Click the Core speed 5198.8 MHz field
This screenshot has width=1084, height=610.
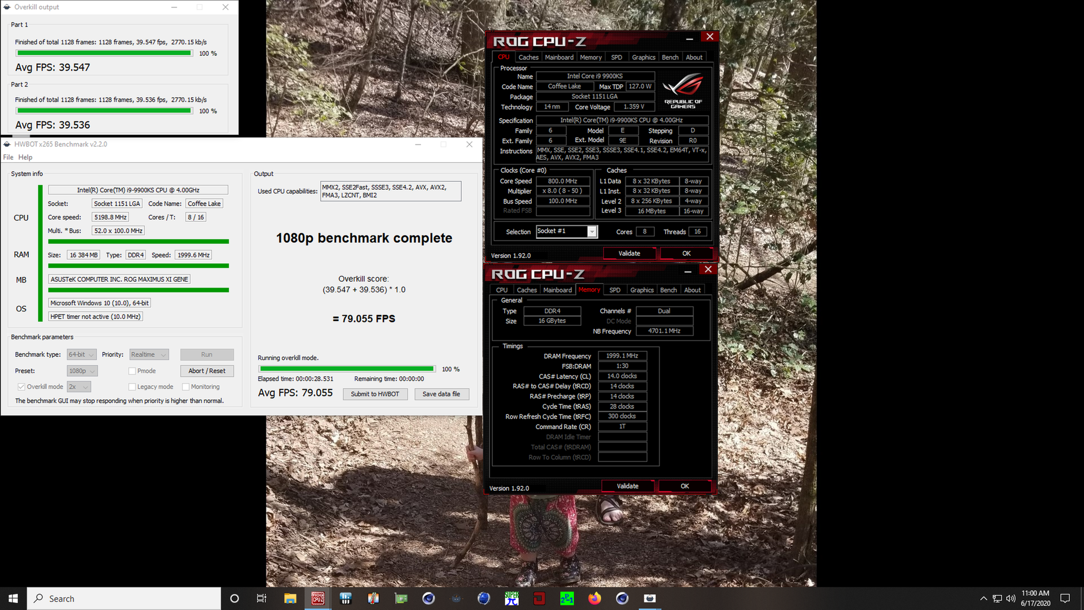pos(110,217)
